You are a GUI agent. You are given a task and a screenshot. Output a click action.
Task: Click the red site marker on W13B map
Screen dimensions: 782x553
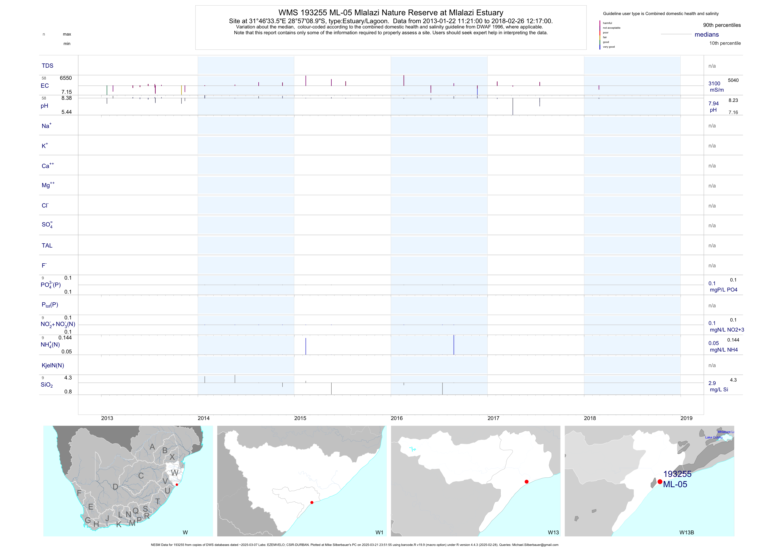click(x=660, y=481)
